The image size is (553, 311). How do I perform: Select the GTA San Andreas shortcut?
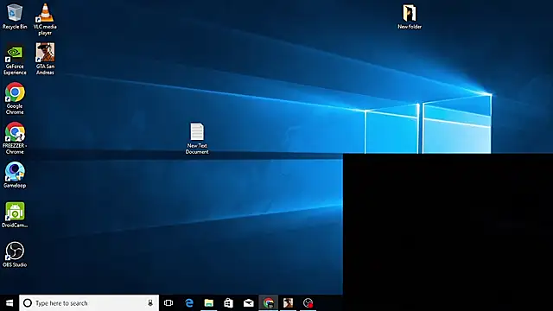coord(45,60)
